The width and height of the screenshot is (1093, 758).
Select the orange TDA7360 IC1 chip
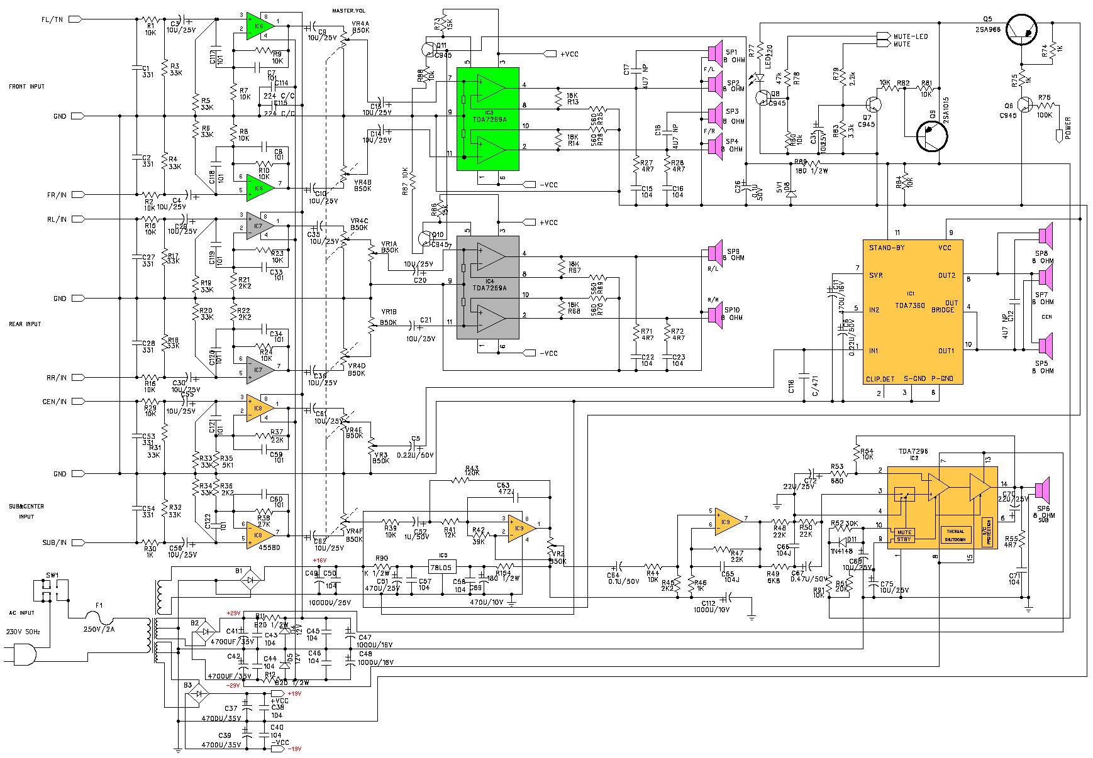tap(912, 312)
